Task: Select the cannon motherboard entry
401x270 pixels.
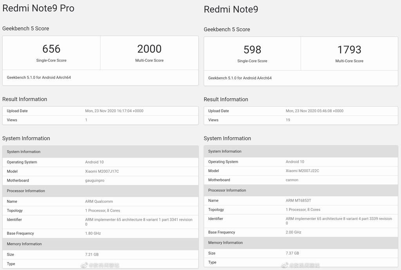Action: pos(292,180)
